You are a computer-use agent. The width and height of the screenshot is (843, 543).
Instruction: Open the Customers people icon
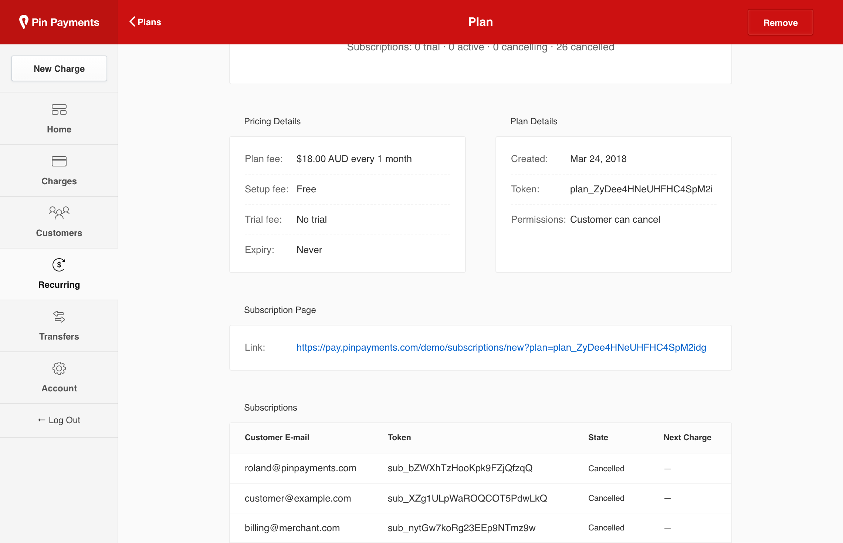pyautogui.click(x=59, y=213)
